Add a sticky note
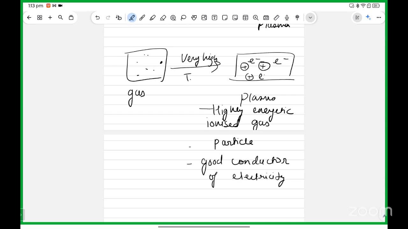The height and width of the screenshot is (229, 408). (225, 18)
